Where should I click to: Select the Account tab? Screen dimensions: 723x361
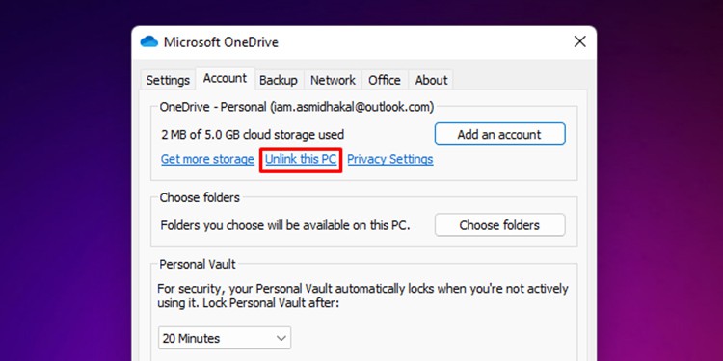point(225,79)
